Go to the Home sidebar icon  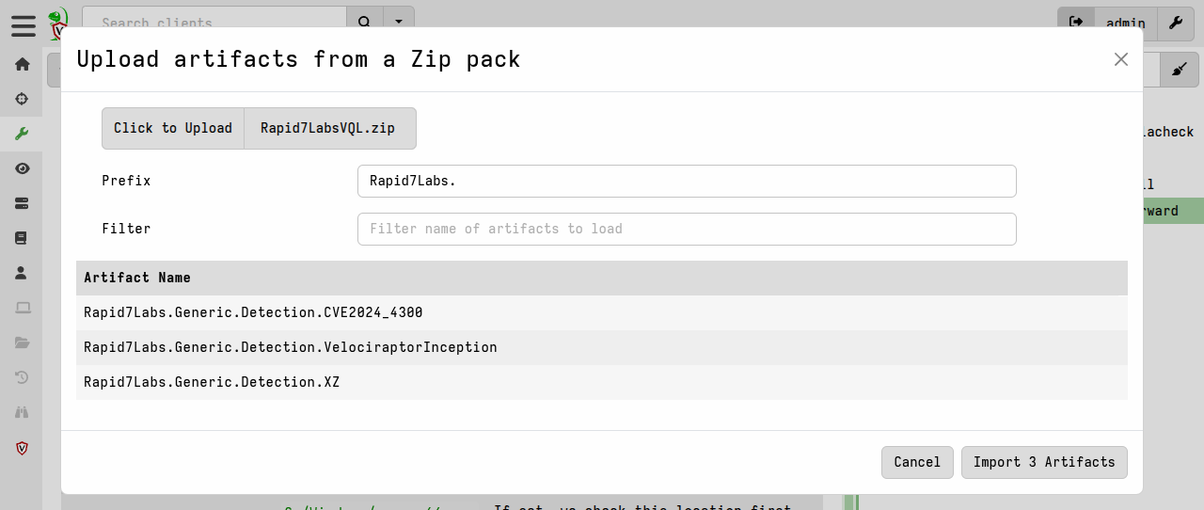22,64
